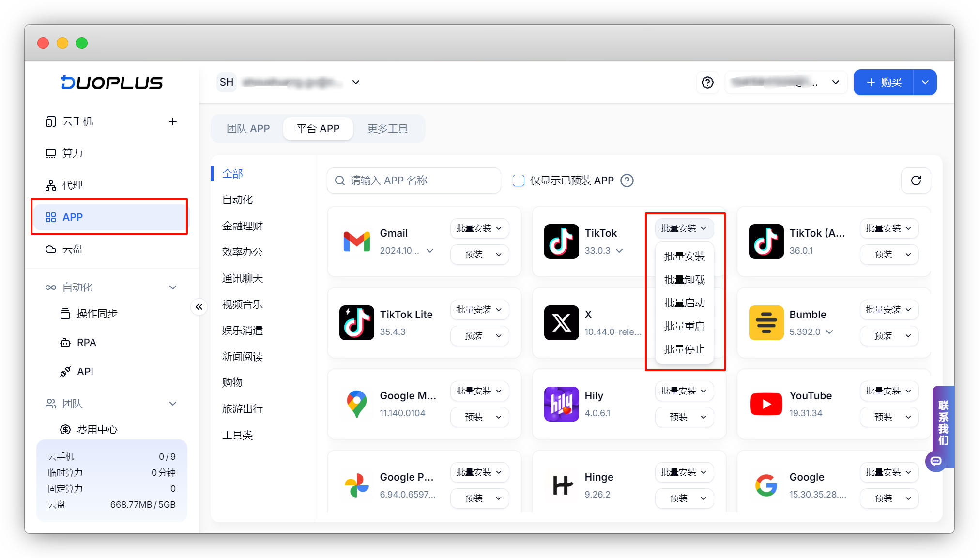Select the 通讯聊天 category
979x558 pixels.
[243, 278]
